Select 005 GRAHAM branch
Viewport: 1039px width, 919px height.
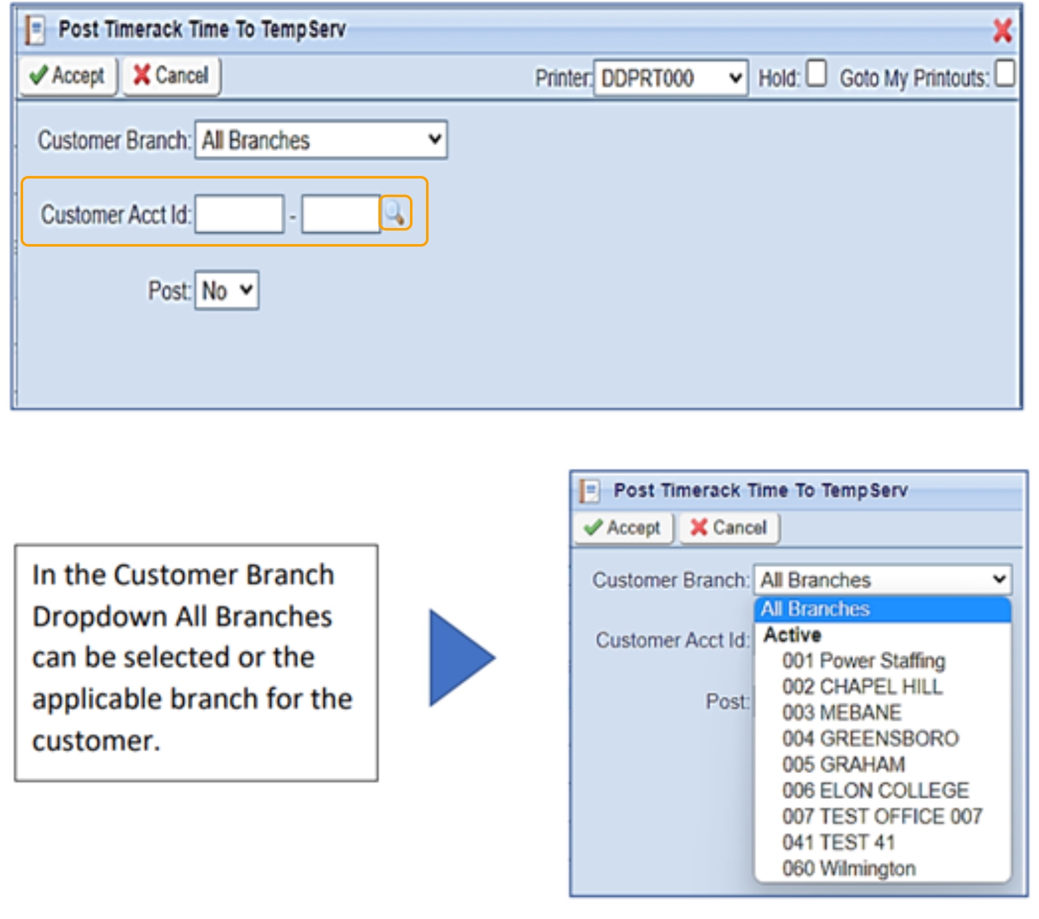coord(844,764)
